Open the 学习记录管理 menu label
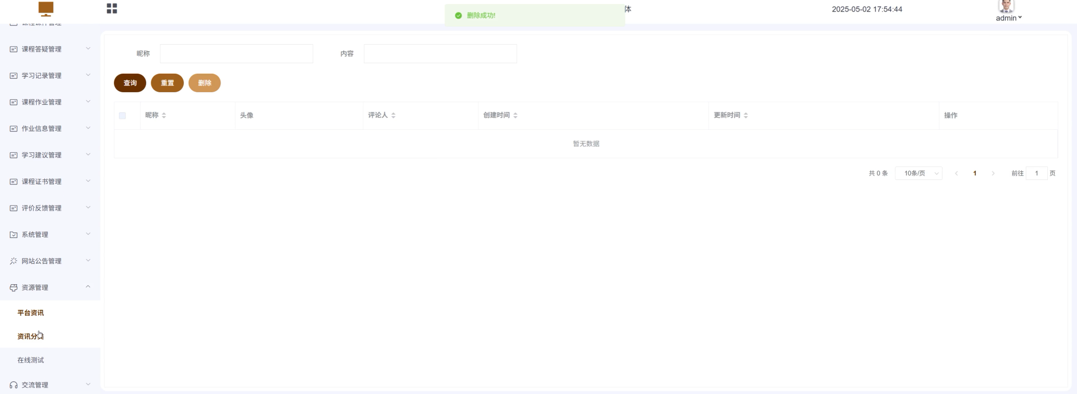This screenshot has height=394, width=1077. (x=42, y=76)
